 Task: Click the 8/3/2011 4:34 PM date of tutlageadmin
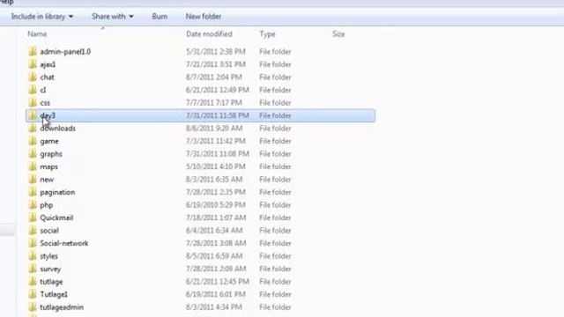213,307
